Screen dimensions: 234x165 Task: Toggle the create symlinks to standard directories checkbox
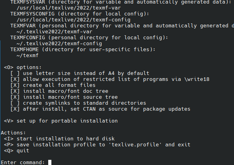15,103
